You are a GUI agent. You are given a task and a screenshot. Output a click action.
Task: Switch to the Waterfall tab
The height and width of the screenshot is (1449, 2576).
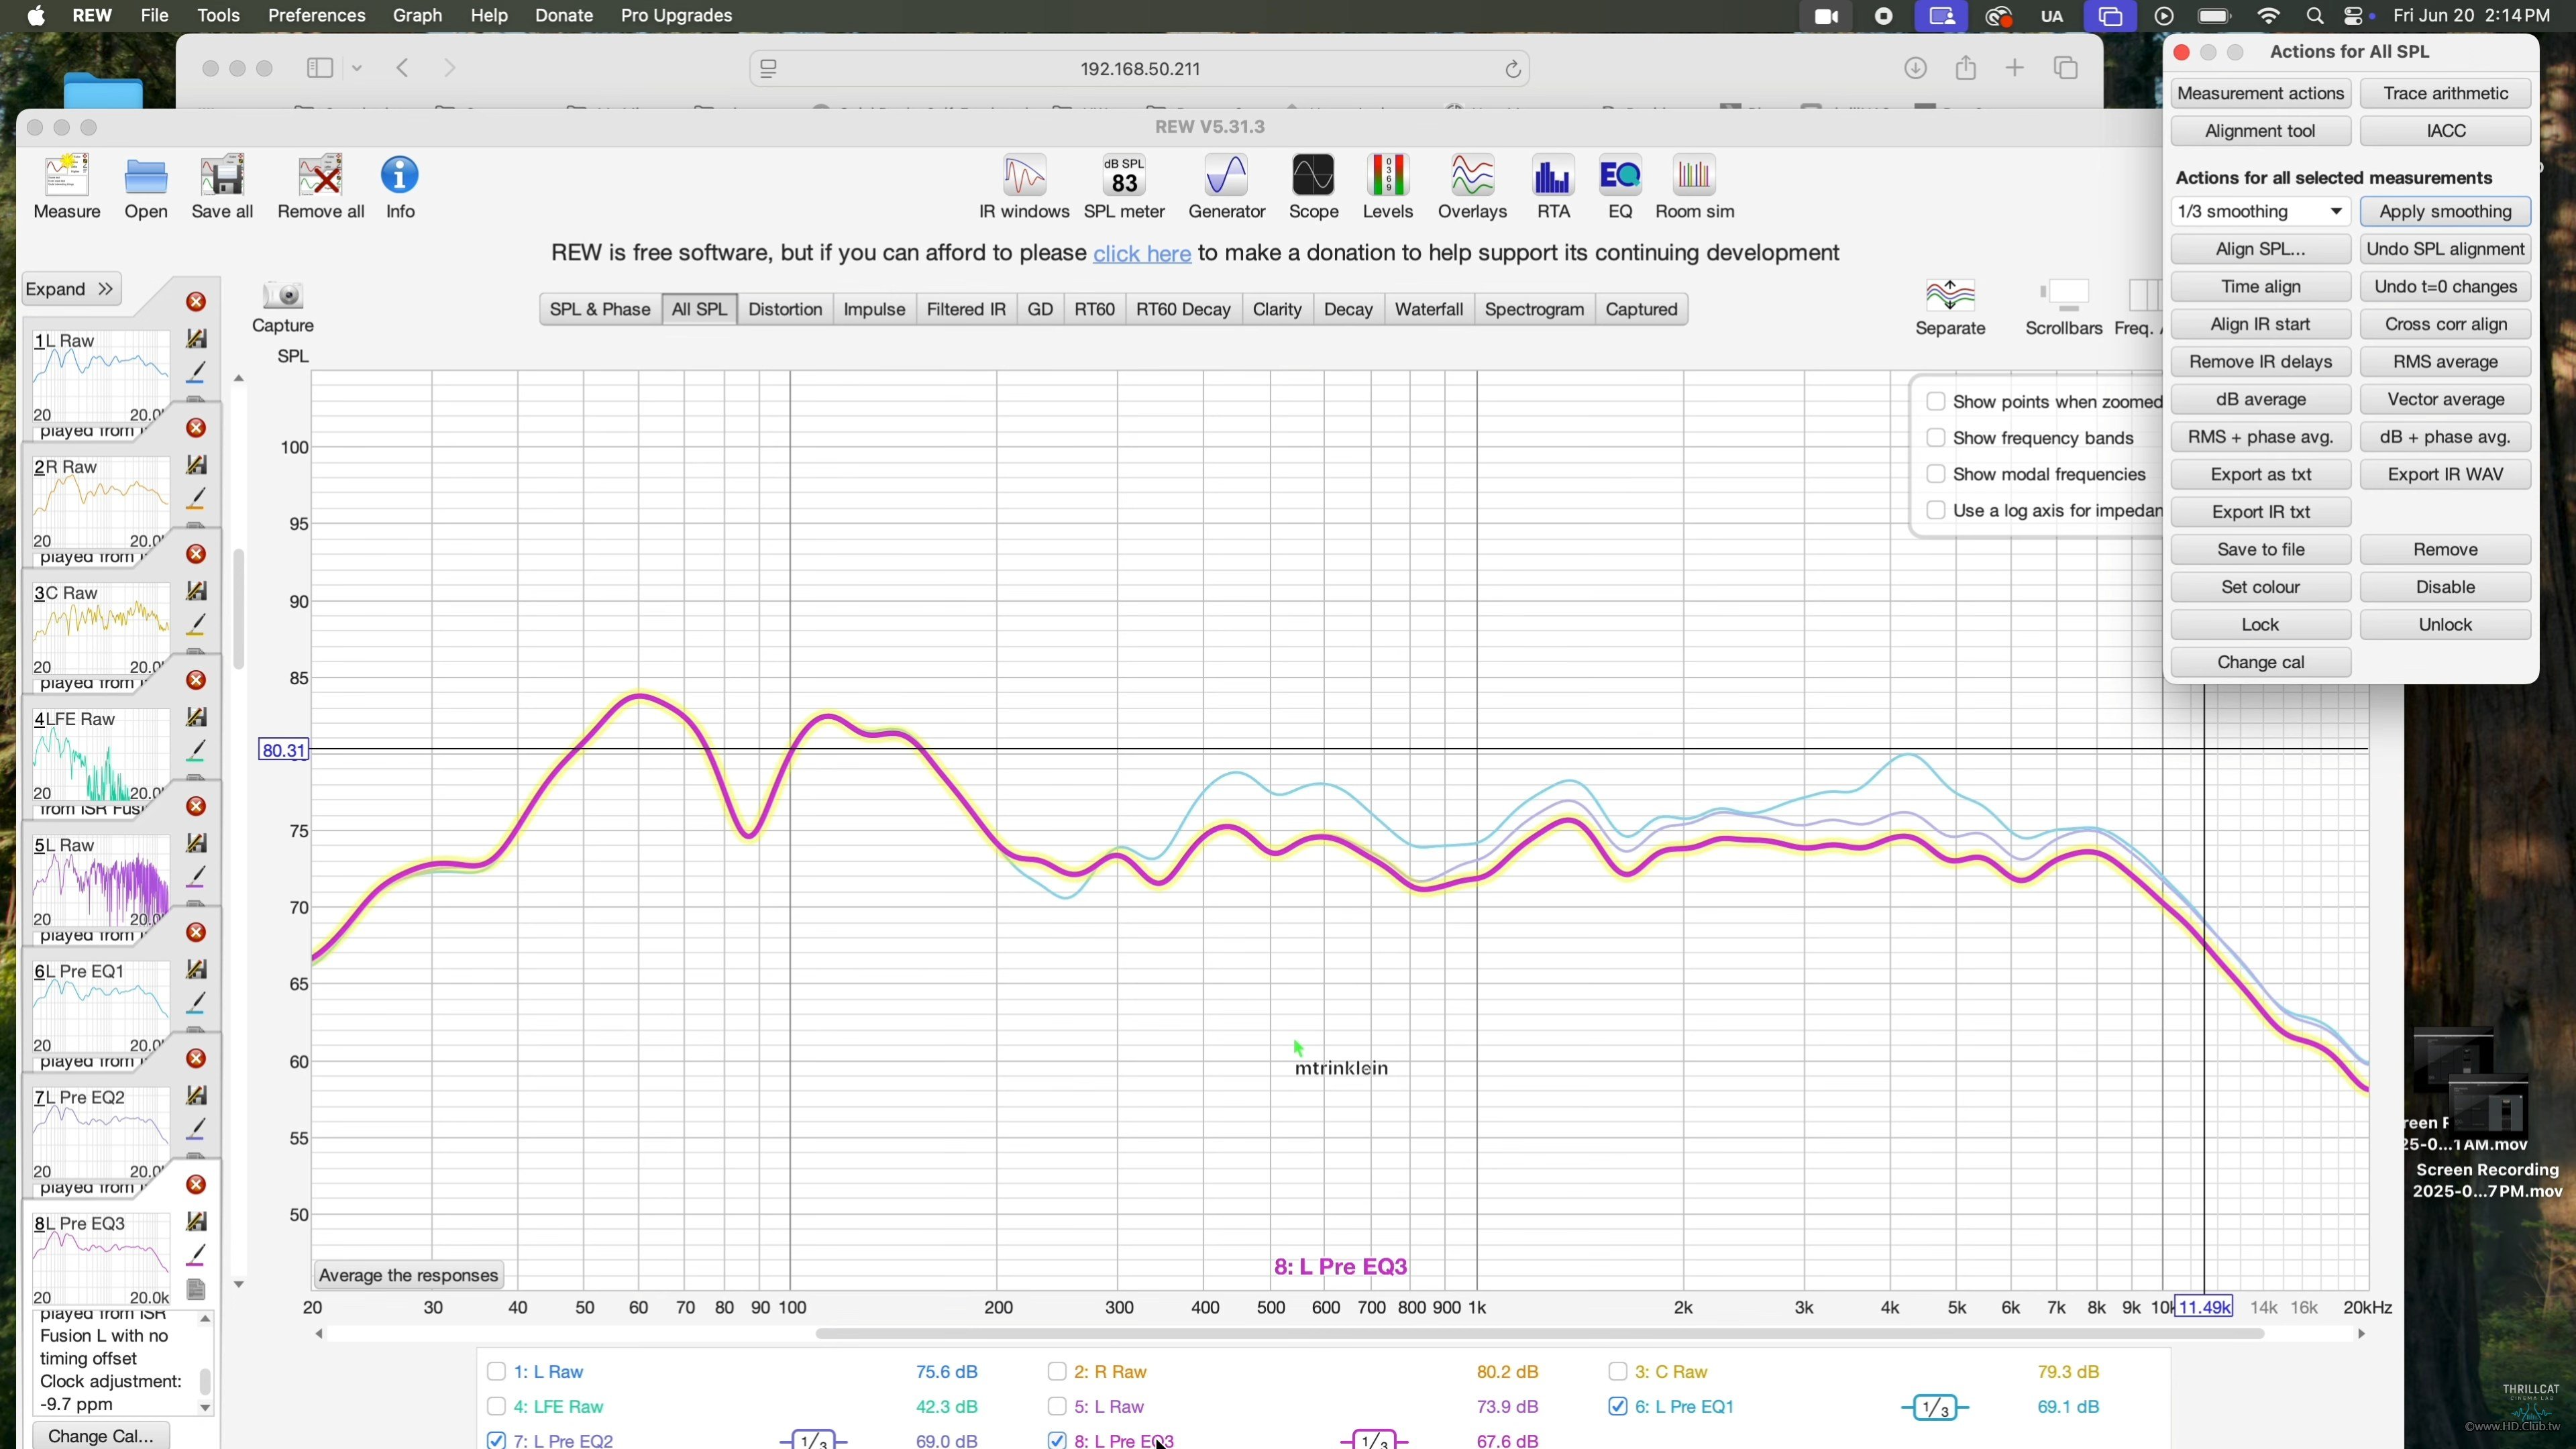pyautogui.click(x=1428, y=309)
